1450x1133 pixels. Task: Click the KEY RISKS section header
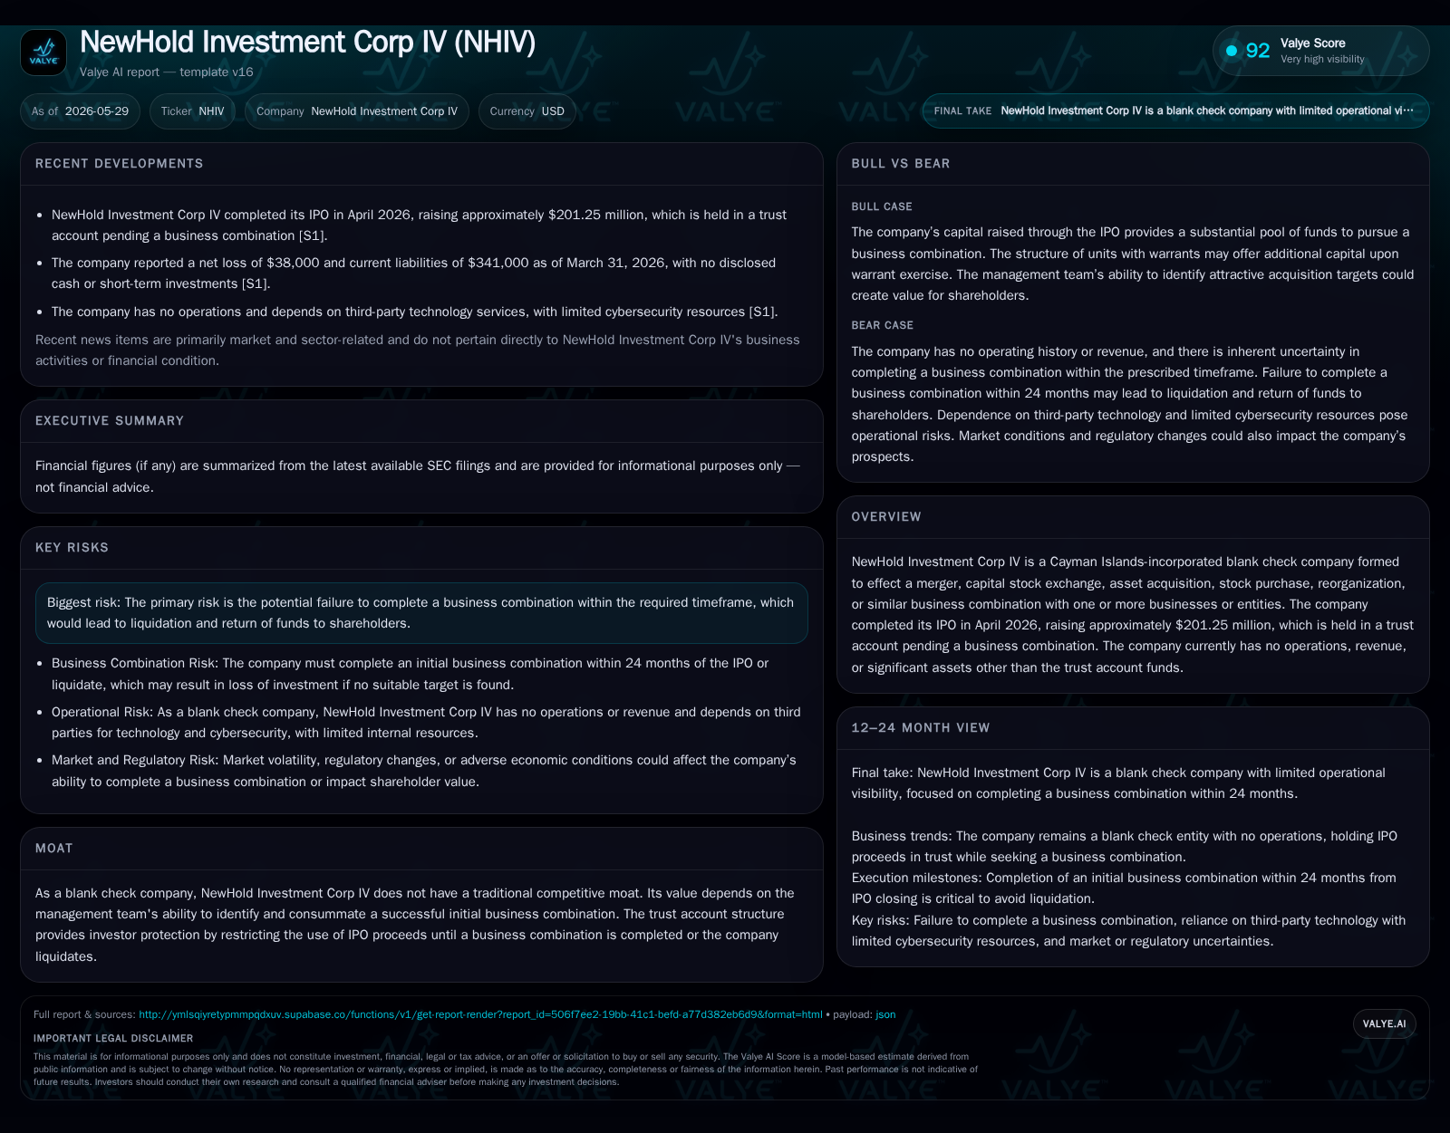click(72, 548)
